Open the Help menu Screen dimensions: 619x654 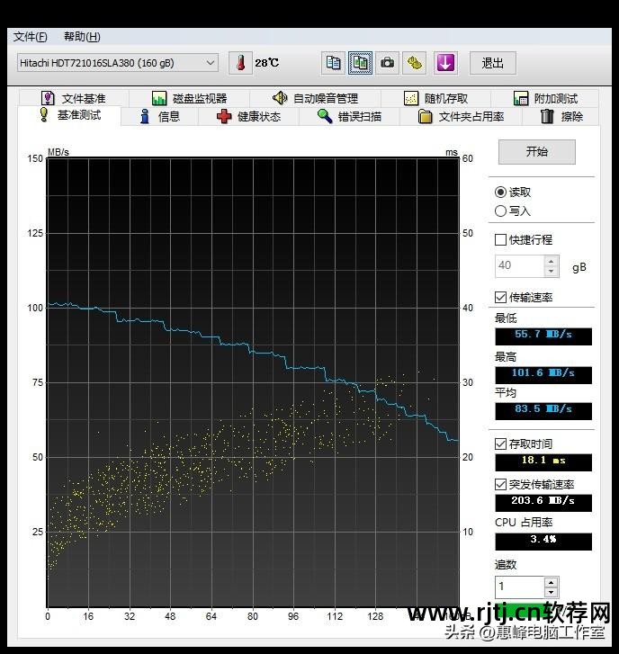(x=82, y=37)
